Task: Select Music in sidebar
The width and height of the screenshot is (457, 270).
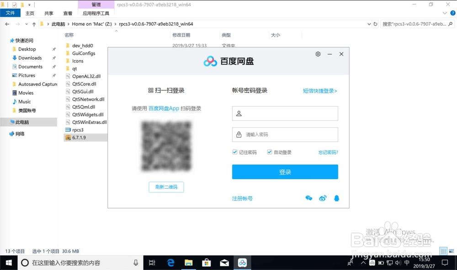Action: [x=25, y=102]
